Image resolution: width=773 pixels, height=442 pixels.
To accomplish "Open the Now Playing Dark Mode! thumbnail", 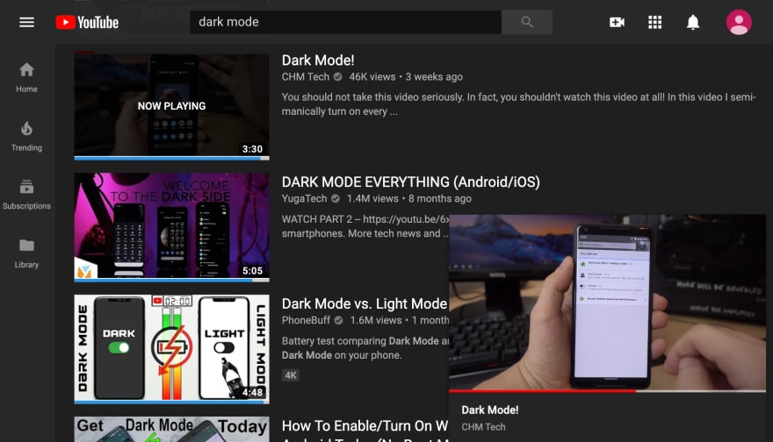I will 171,106.
